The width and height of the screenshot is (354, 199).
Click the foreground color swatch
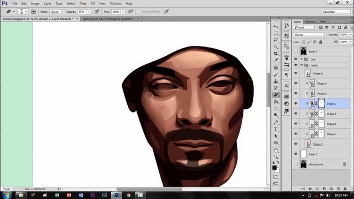[274, 167]
